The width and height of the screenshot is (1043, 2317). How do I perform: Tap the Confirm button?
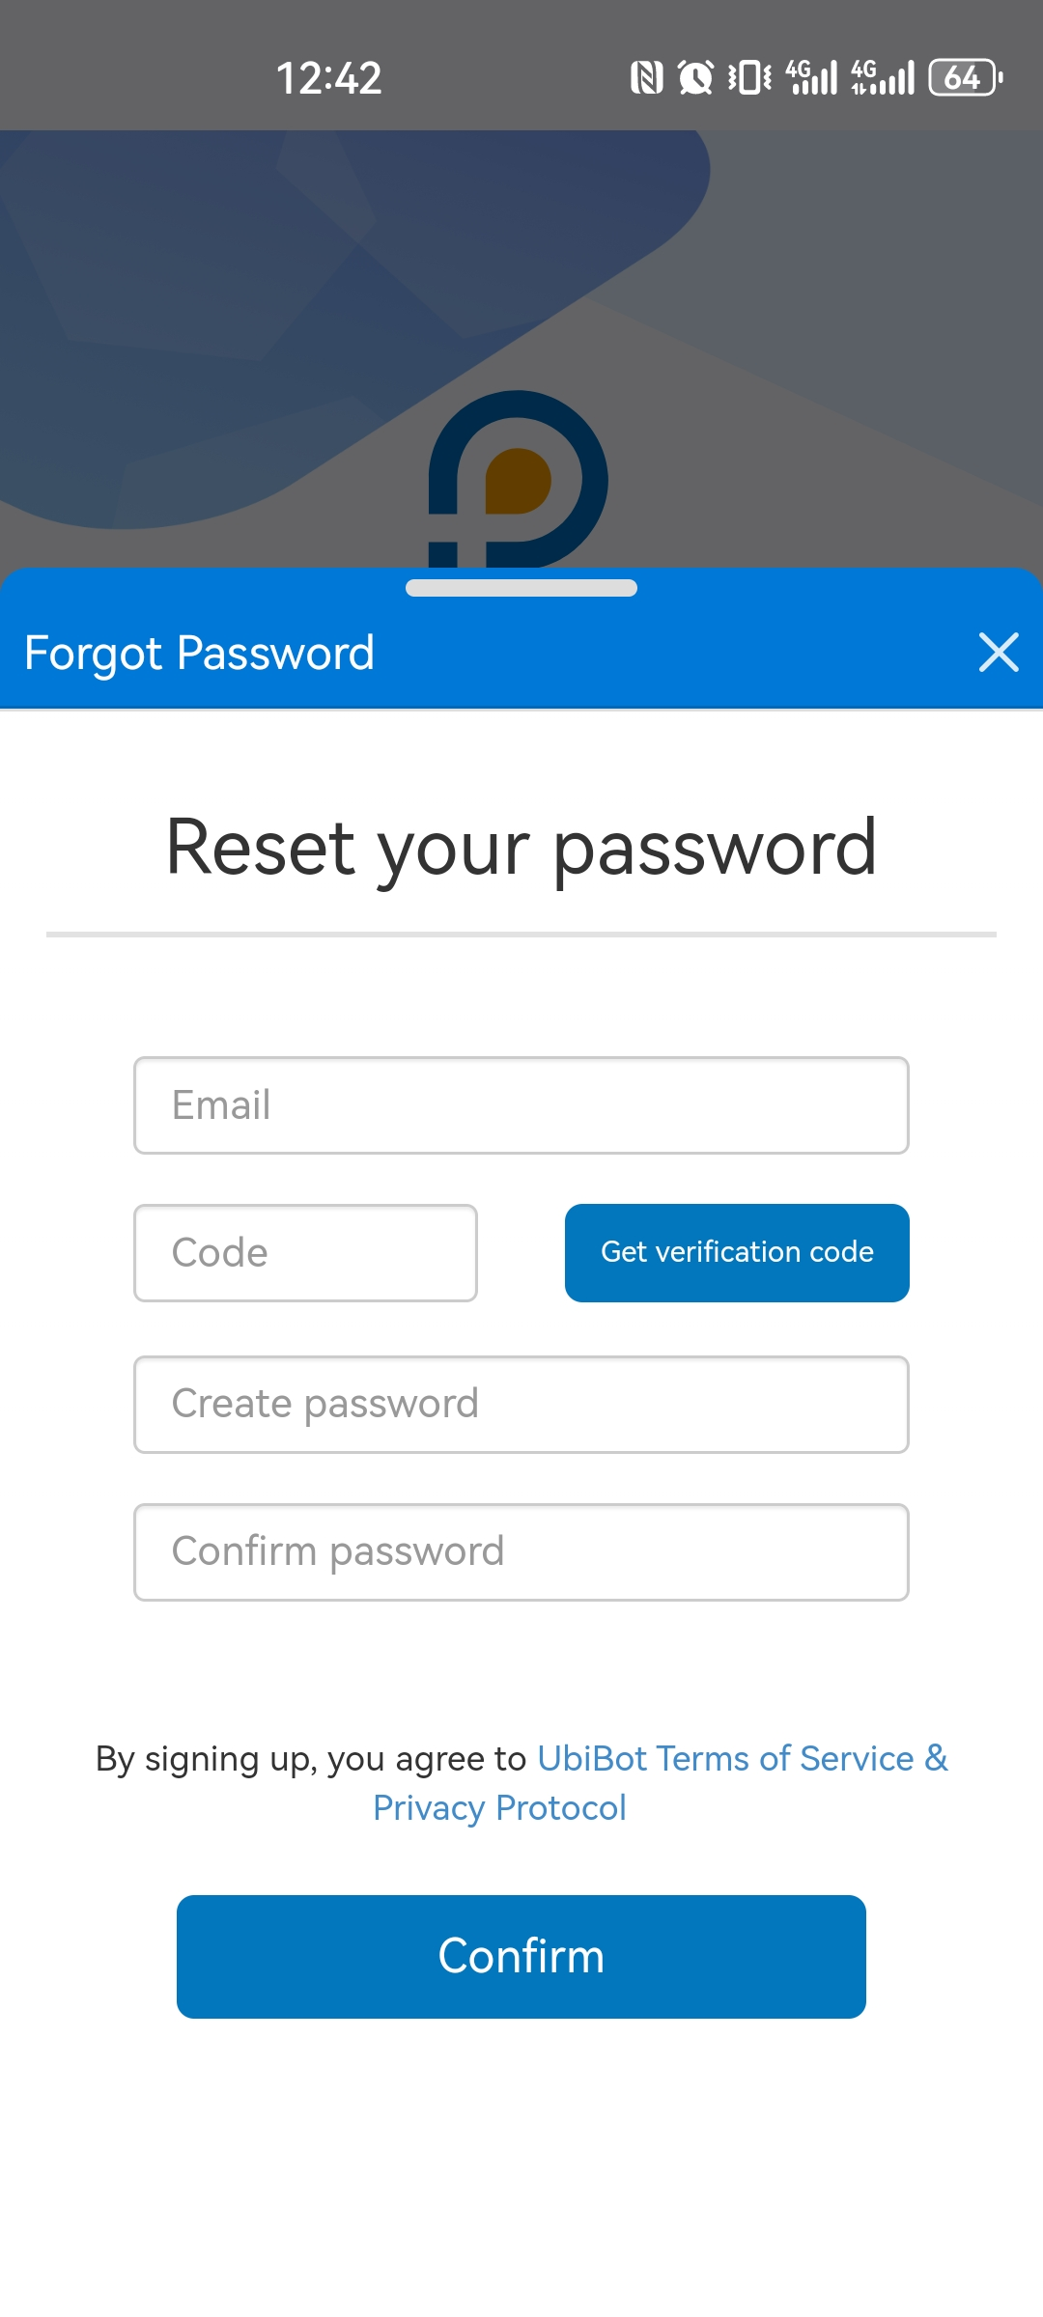(x=521, y=1957)
